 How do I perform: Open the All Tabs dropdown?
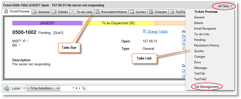pos(225,6)
